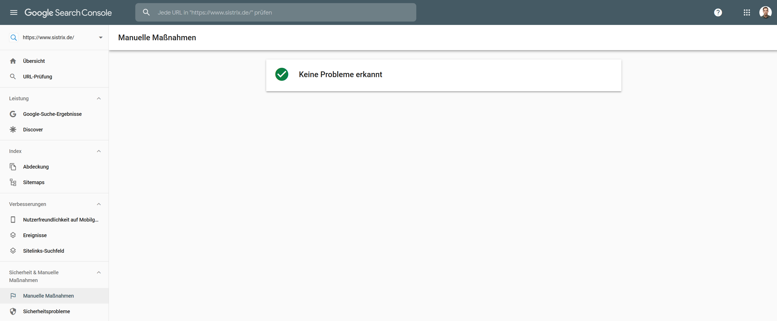Click the Google G icon

tap(13, 114)
